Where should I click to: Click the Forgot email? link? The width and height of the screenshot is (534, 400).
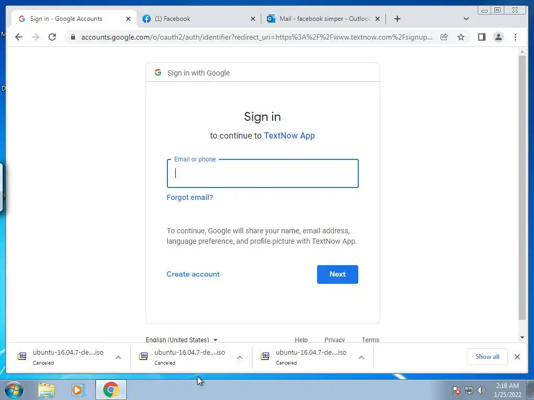tap(190, 197)
